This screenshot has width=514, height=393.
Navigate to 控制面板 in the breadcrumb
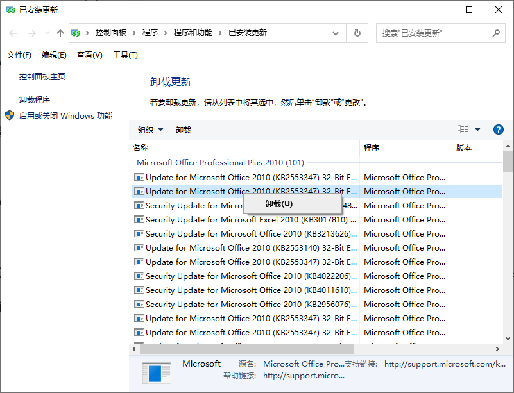(x=111, y=33)
